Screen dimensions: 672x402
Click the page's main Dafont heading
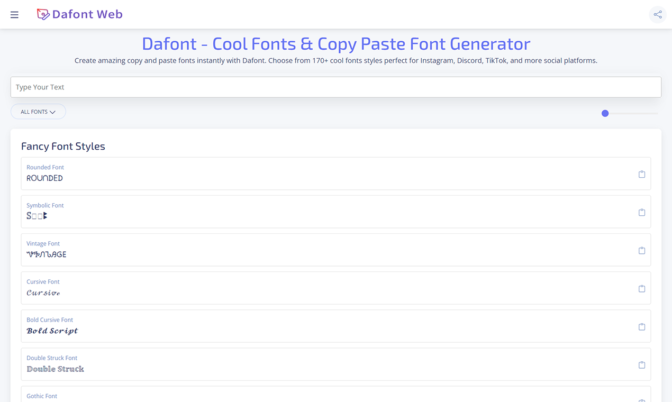(x=336, y=43)
